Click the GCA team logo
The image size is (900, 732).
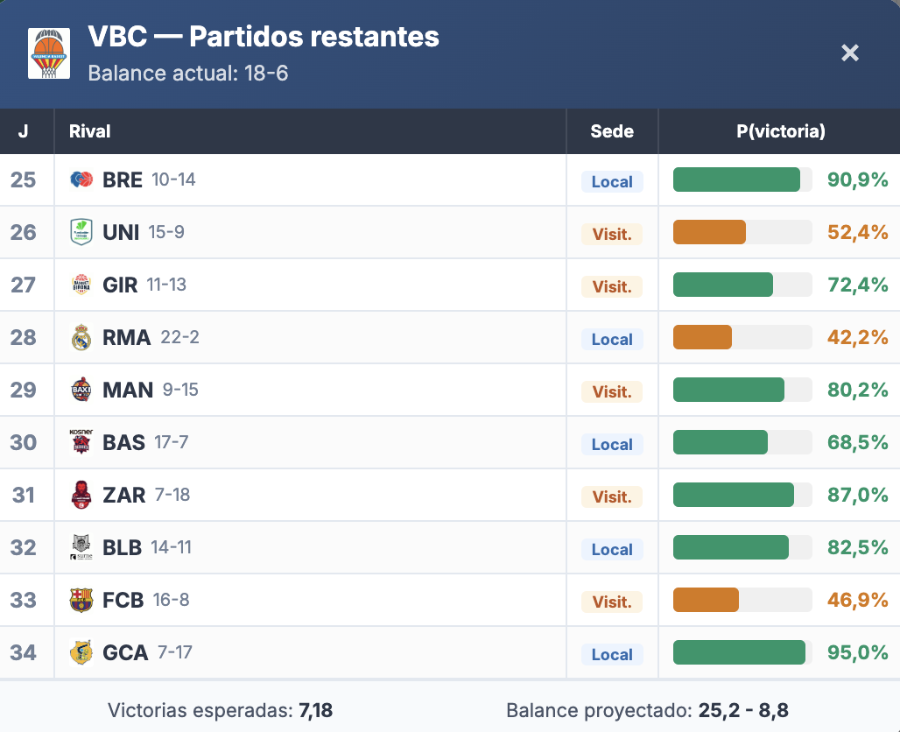81,652
